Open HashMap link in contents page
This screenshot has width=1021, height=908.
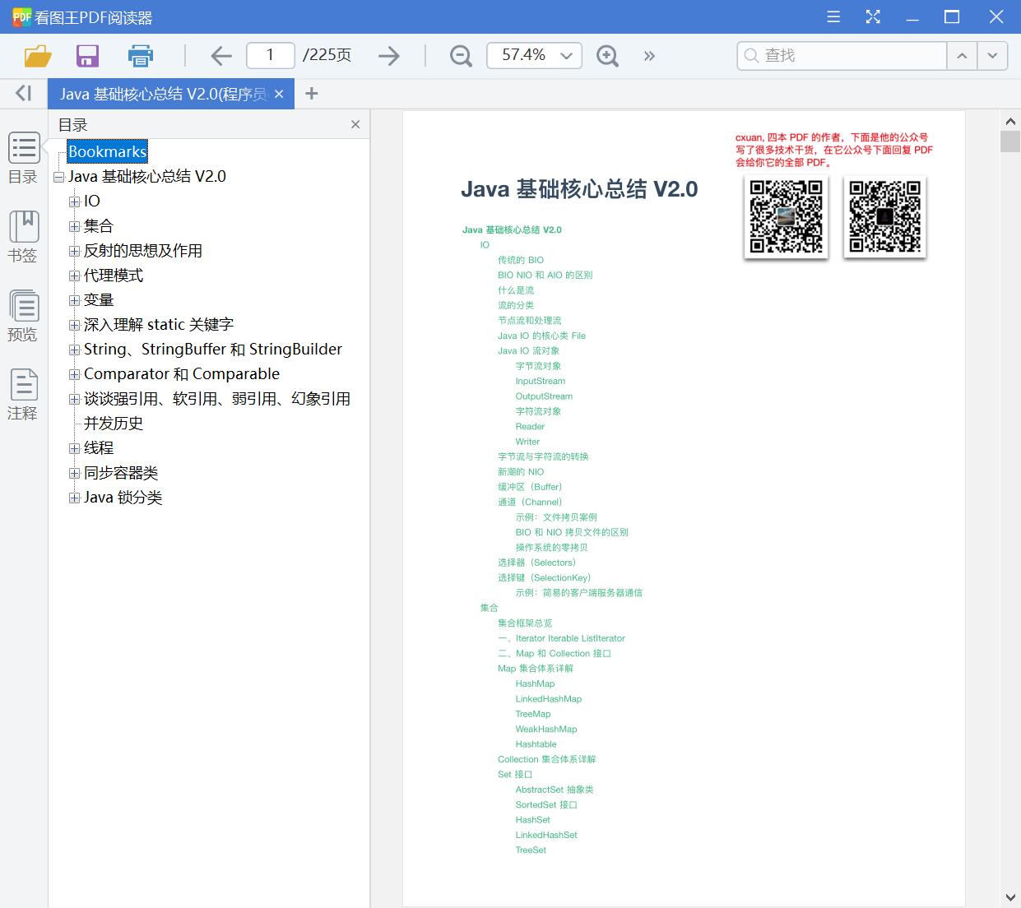point(535,683)
